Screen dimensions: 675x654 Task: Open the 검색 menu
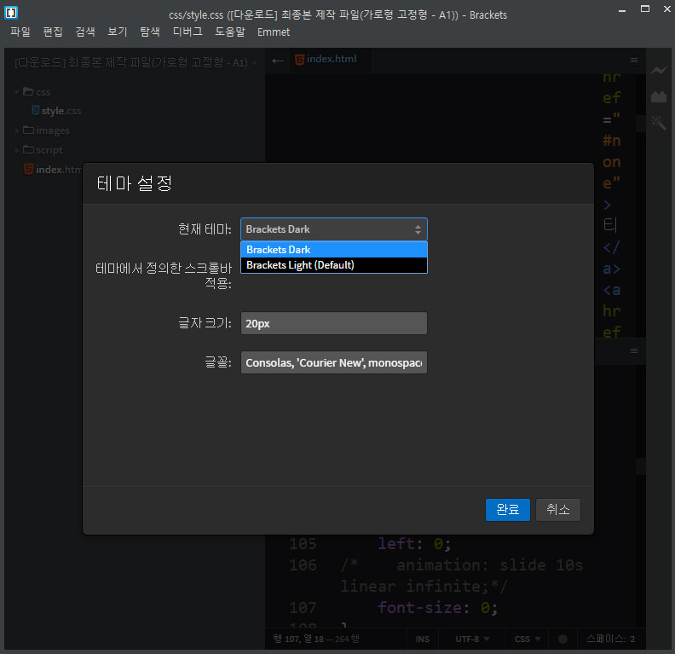[85, 32]
